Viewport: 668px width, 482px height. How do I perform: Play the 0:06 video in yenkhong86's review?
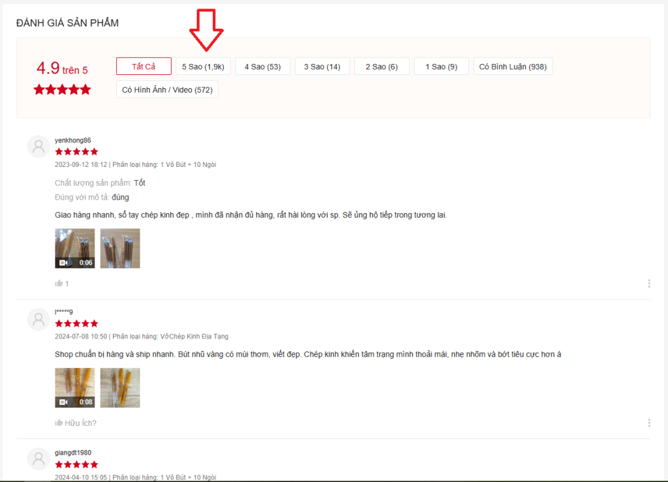75,249
